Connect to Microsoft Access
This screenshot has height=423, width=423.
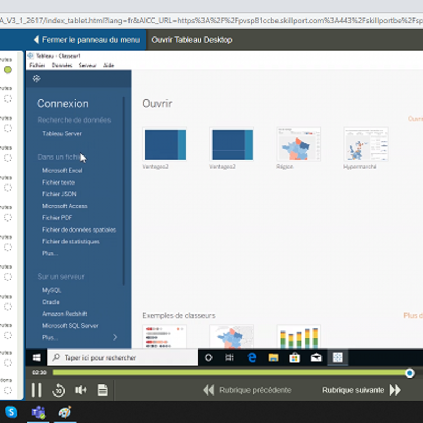65,206
